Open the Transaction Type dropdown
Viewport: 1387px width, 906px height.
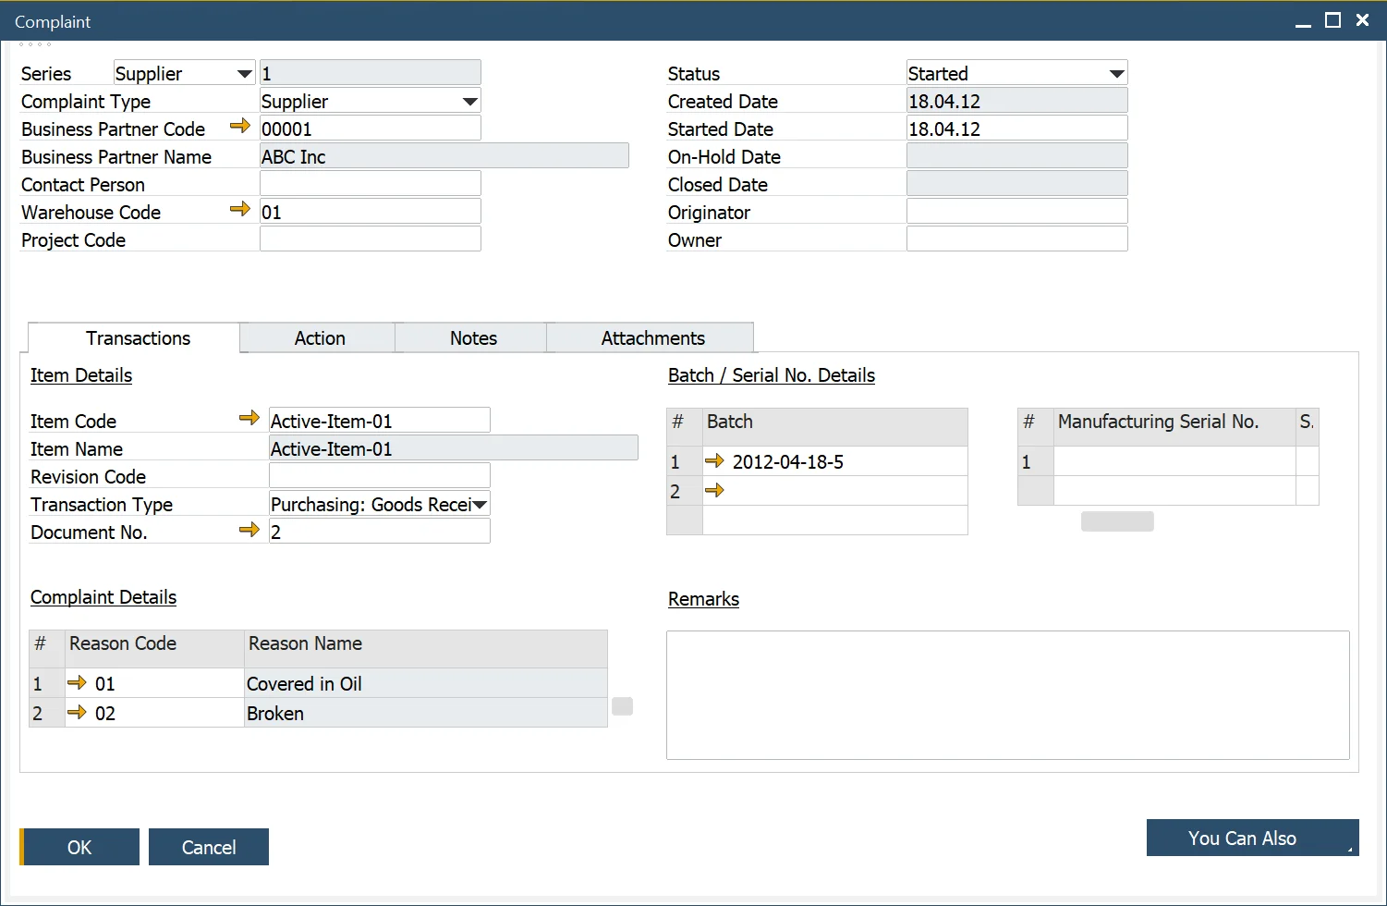pyautogui.click(x=480, y=505)
